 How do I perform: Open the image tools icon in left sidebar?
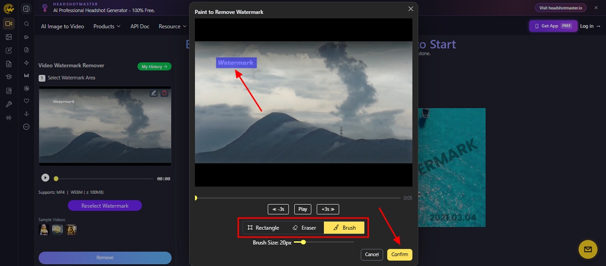[x=8, y=37]
